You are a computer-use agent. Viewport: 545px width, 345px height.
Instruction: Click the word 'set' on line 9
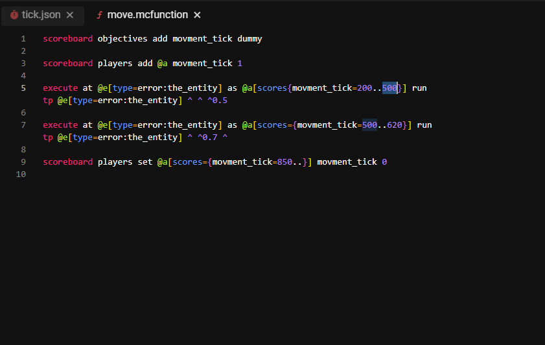pyautogui.click(x=145, y=162)
